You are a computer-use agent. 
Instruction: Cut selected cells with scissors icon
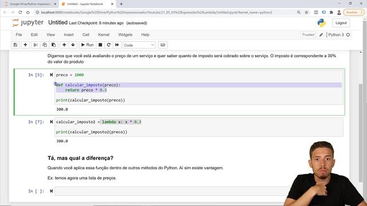pos(36,45)
